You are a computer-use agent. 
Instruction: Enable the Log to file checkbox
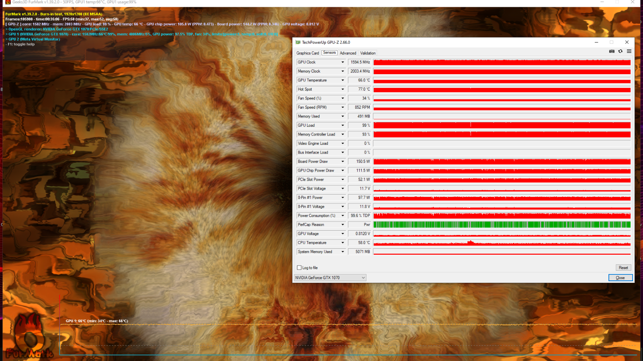pos(299,268)
